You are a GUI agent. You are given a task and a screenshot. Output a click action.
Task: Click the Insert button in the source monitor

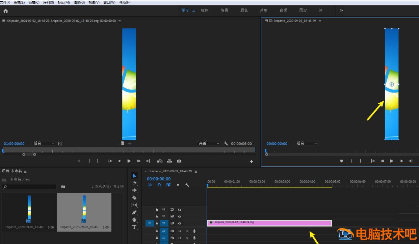(160, 161)
